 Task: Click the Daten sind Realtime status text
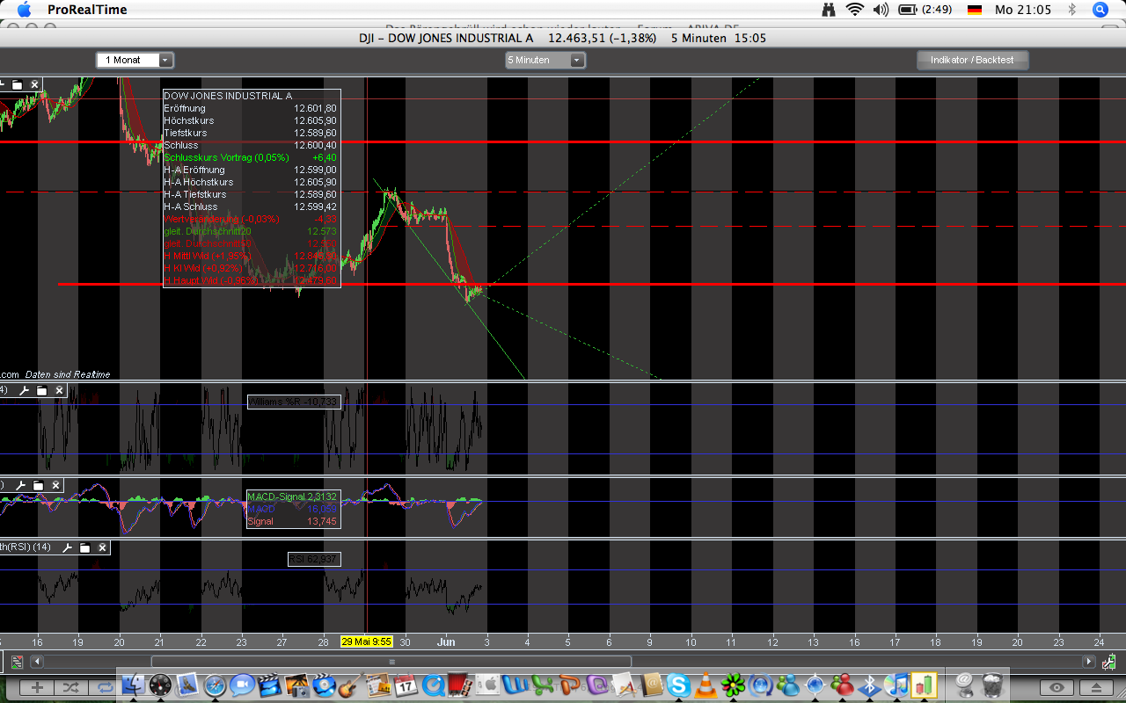(68, 374)
